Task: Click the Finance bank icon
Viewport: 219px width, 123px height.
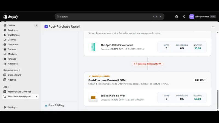Action: (x=5, y=59)
